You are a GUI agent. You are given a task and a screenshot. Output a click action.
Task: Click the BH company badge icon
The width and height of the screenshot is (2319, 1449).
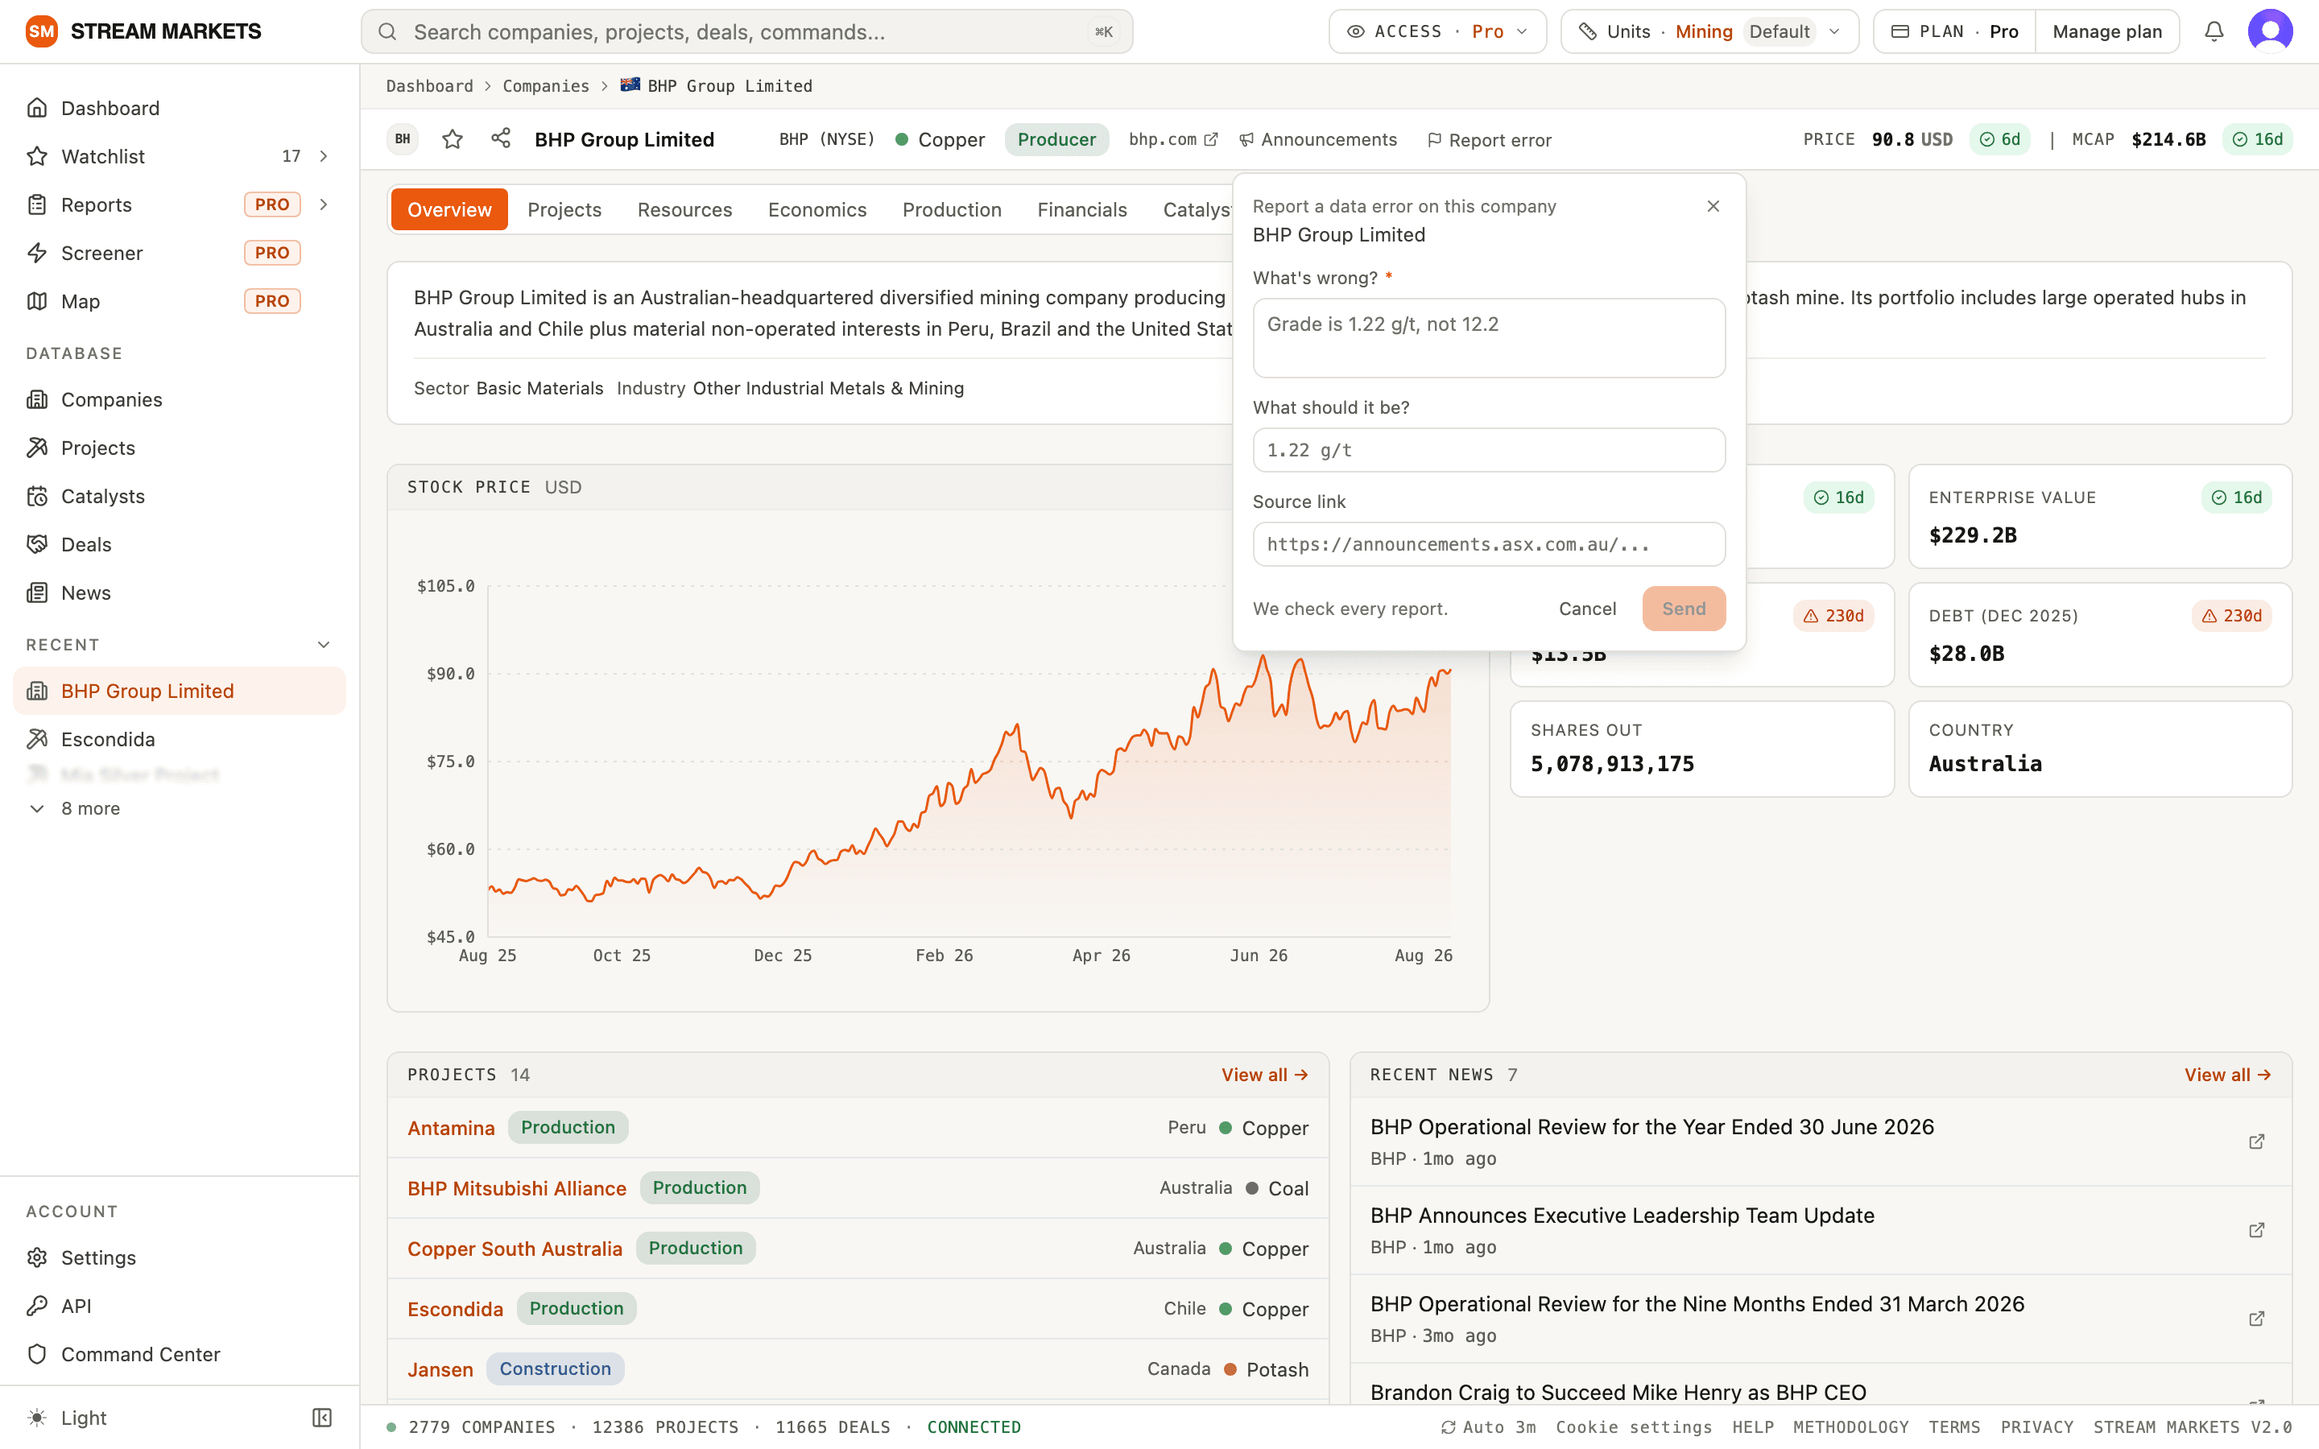click(403, 139)
